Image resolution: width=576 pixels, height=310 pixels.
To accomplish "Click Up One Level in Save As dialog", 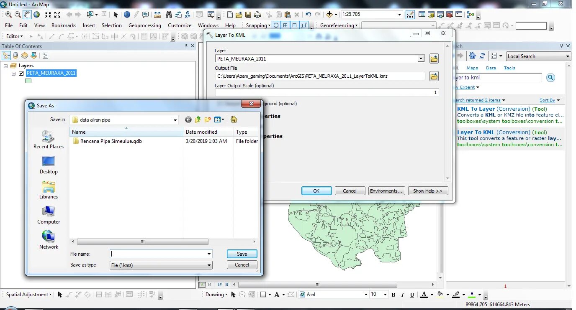I will tap(198, 120).
